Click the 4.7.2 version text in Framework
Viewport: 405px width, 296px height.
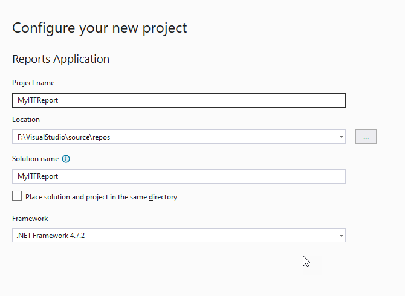pos(77,236)
